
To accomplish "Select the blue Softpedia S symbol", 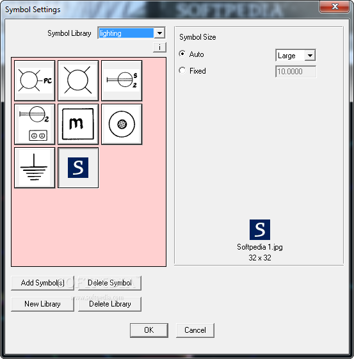I will pyautogui.click(x=78, y=168).
